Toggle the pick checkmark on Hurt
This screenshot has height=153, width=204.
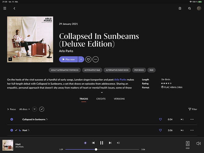[x=16, y=130]
